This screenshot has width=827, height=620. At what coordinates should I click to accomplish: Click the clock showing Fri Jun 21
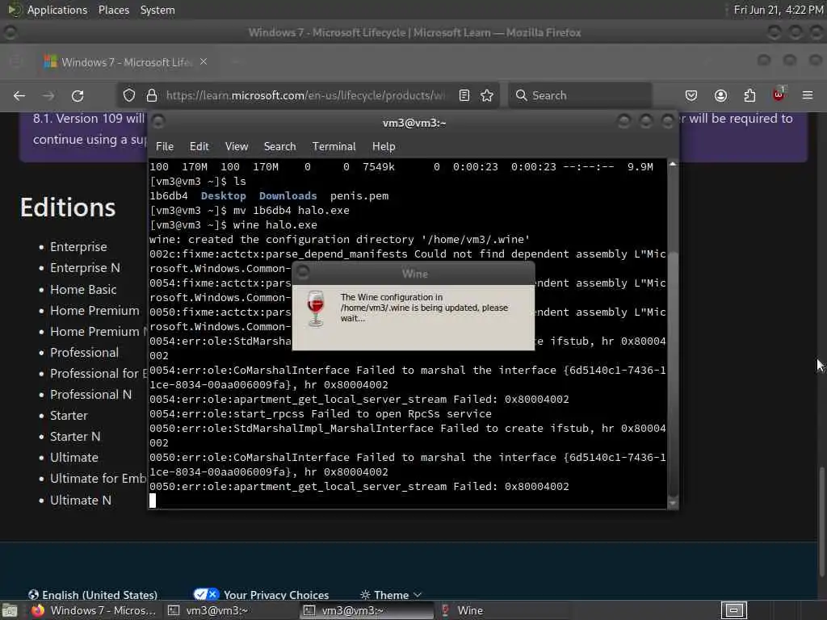[x=779, y=10]
